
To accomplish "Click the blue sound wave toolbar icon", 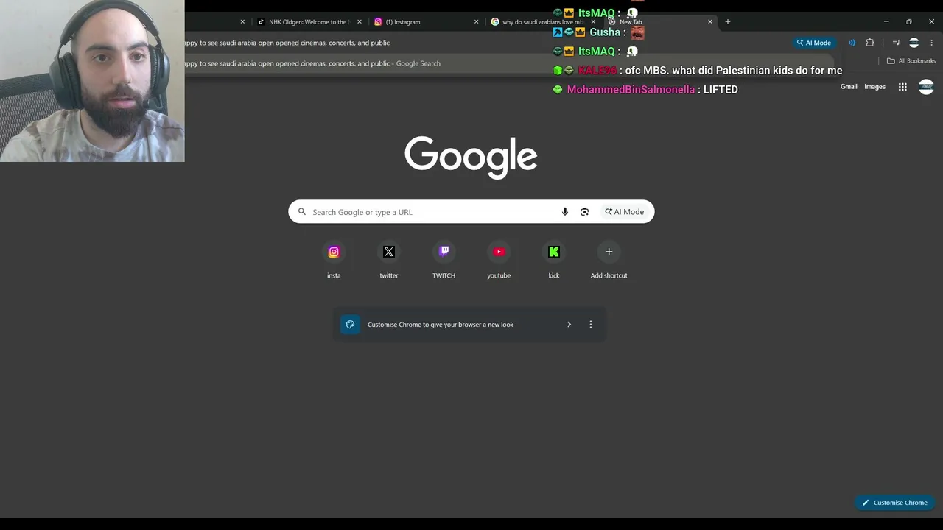I will 852,43.
